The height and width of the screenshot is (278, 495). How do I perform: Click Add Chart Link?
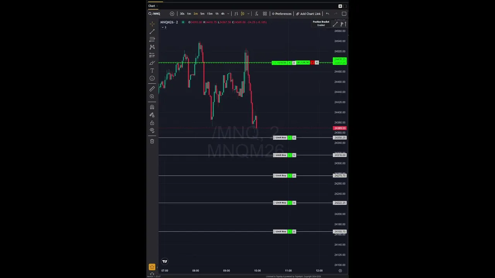[308, 14]
